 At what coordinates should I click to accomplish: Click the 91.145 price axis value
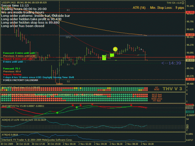point(190,6)
